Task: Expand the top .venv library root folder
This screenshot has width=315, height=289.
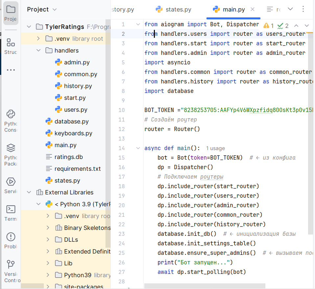Action: [x=38, y=38]
